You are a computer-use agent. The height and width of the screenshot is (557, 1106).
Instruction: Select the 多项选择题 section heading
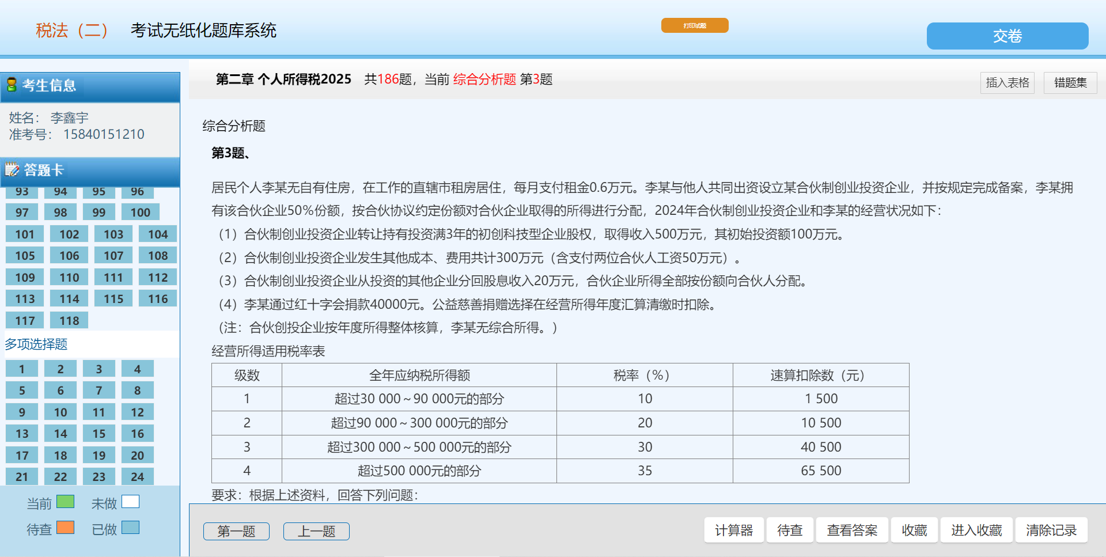pyautogui.click(x=36, y=344)
